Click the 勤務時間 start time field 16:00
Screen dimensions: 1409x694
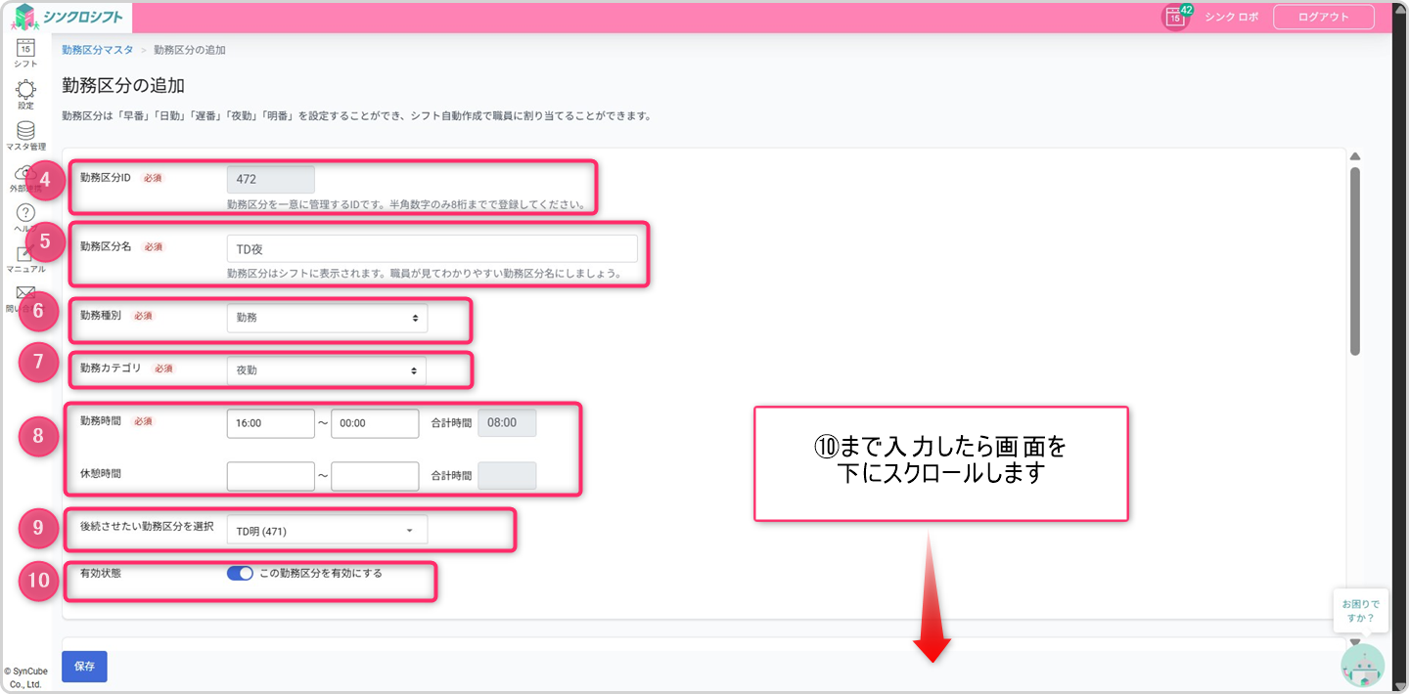coord(270,423)
